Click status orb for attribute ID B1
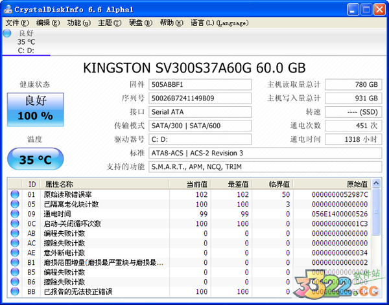The width and height of the screenshot is (389, 305). coord(15,262)
